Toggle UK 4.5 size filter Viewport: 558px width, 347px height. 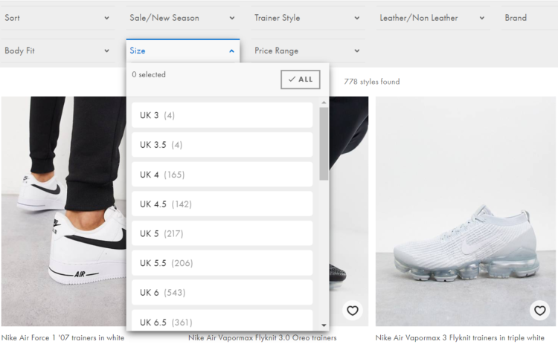(222, 204)
